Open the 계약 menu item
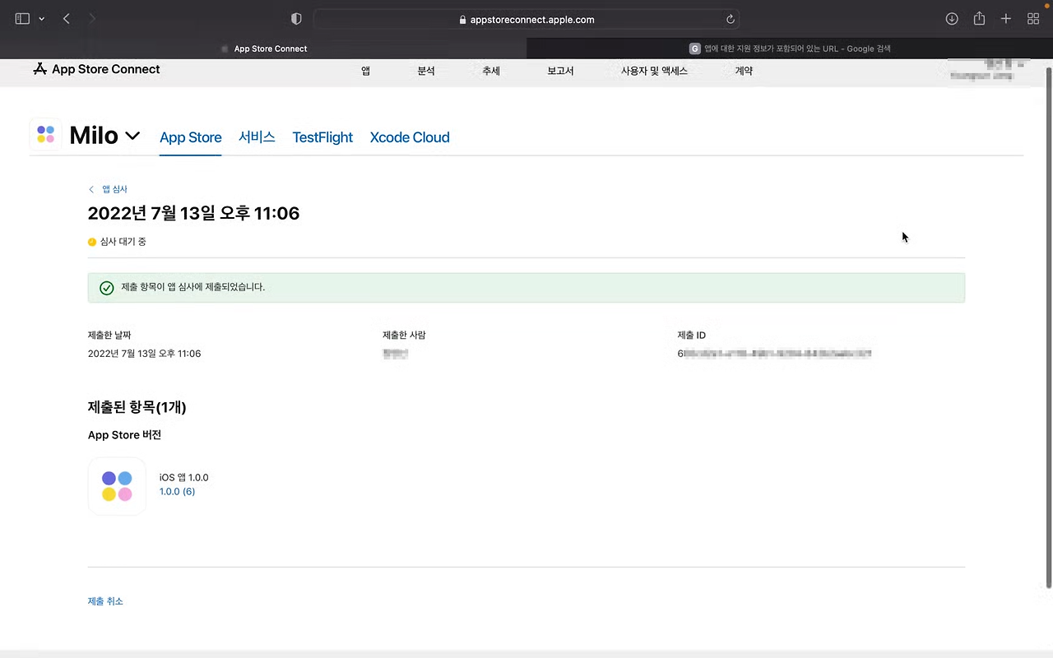This screenshot has width=1053, height=658. click(744, 71)
